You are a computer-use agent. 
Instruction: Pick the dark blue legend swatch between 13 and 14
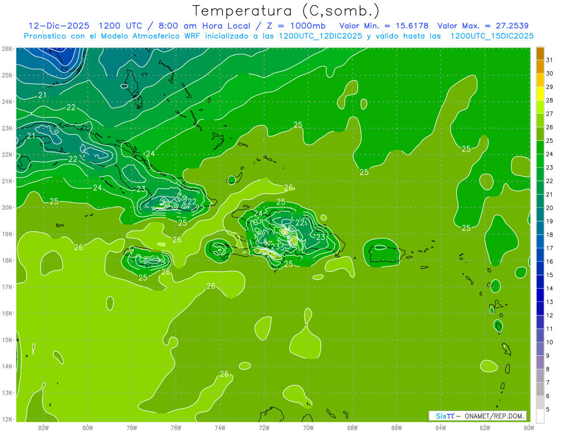coord(540,295)
